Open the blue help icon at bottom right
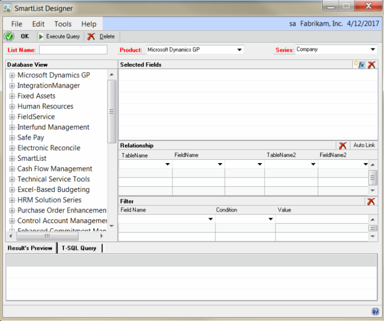This screenshot has height=321, width=384. 375,311
